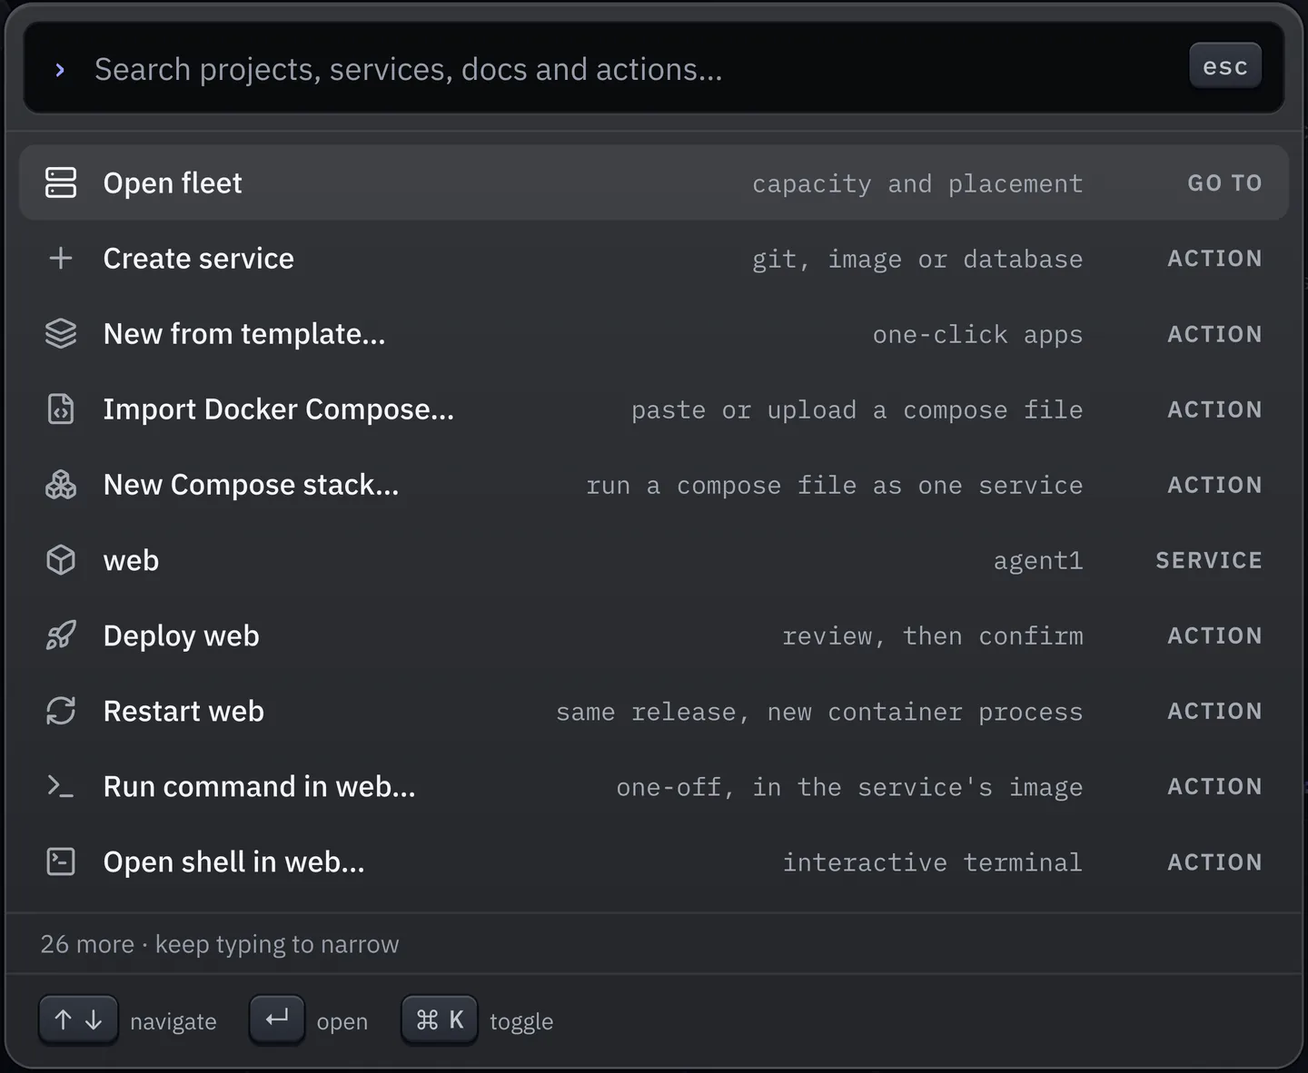Click the plus icon for Create service
The height and width of the screenshot is (1073, 1308).
pyautogui.click(x=61, y=258)
